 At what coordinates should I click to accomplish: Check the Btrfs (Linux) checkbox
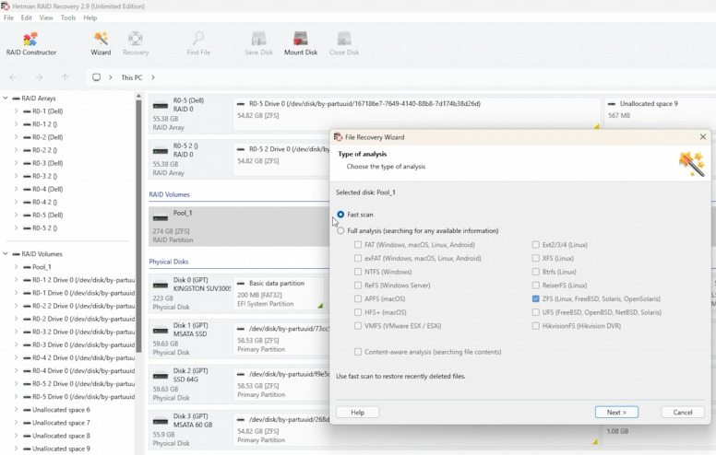536,272
